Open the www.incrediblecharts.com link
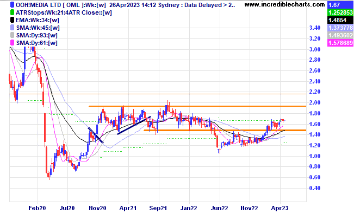This screenshot has width=354, height=214. [285, 4]
